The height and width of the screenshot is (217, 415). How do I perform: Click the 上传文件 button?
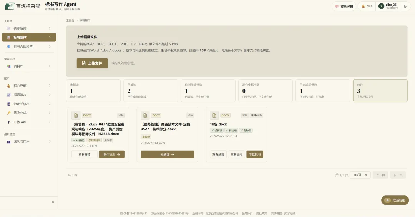[x=92, y=63]
